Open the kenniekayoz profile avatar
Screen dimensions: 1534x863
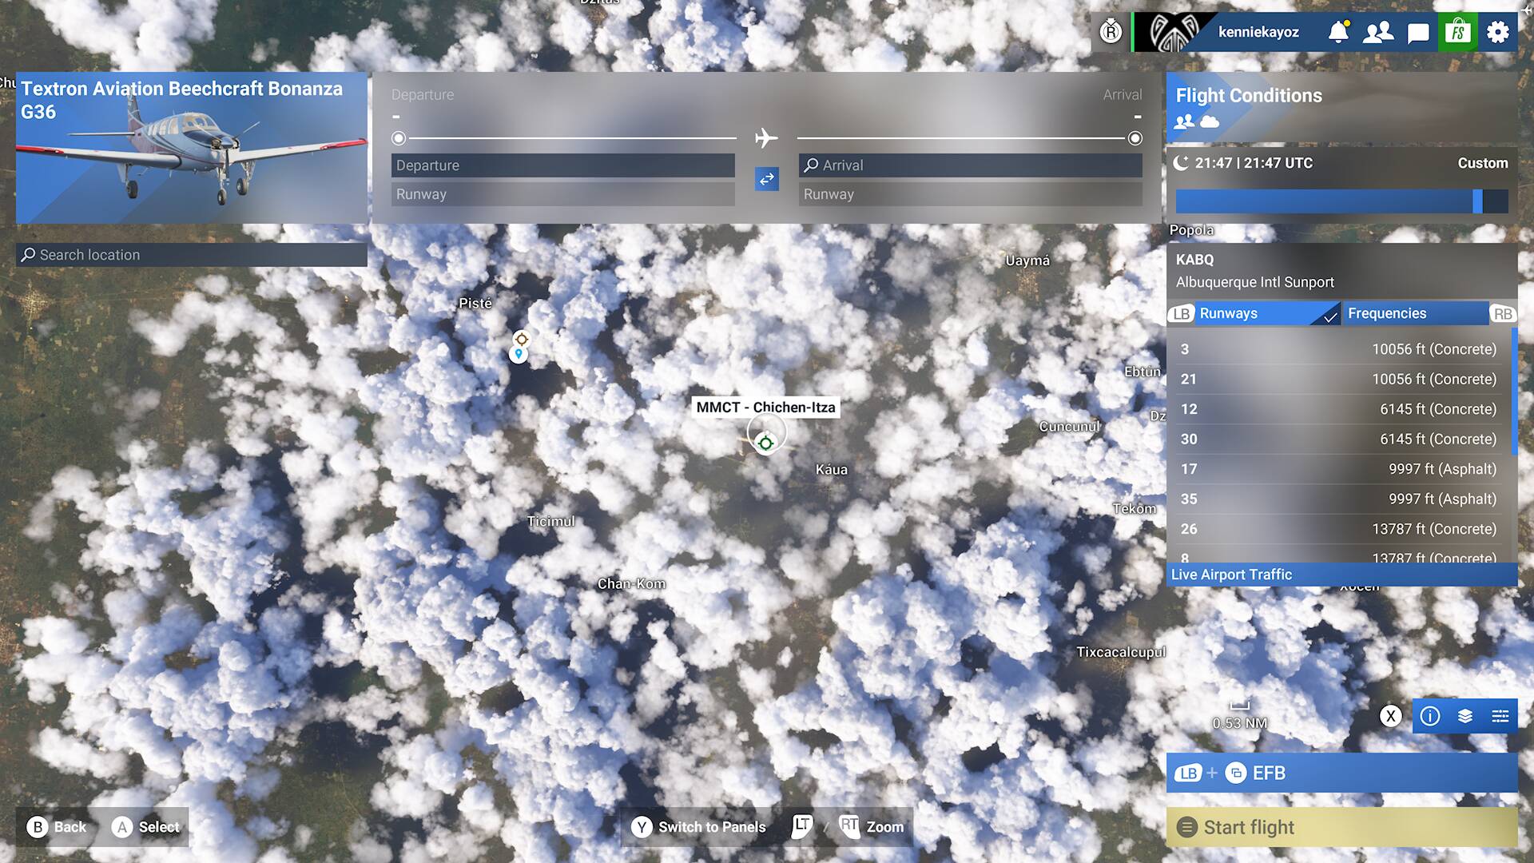1172,32
